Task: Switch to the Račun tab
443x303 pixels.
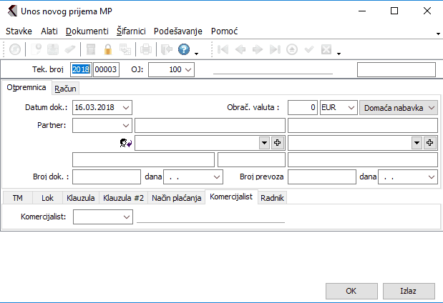Action: tap(65, 88)
